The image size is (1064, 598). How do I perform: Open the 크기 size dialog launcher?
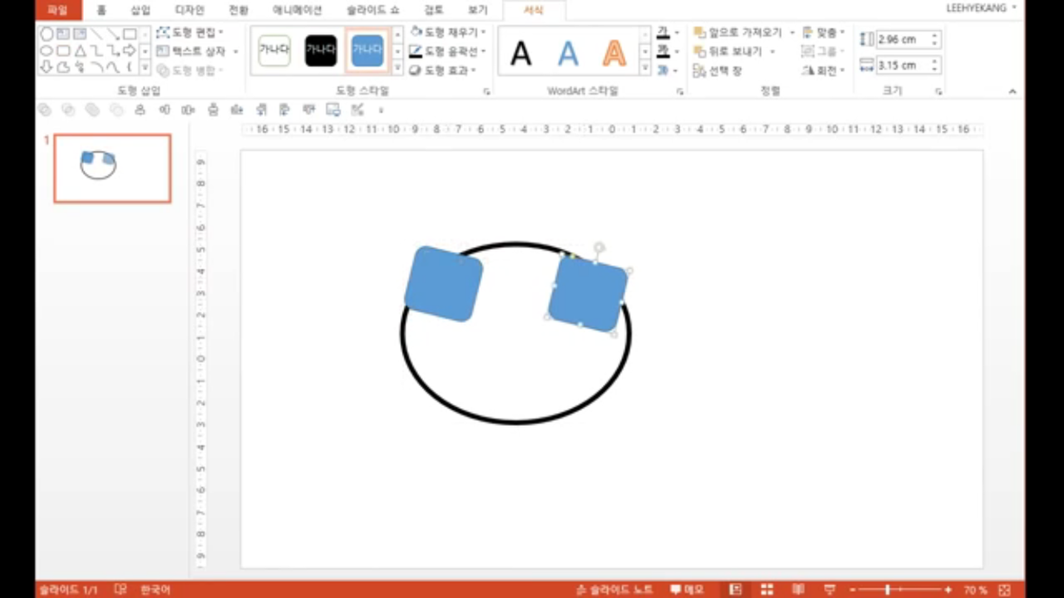coord(938,91)
